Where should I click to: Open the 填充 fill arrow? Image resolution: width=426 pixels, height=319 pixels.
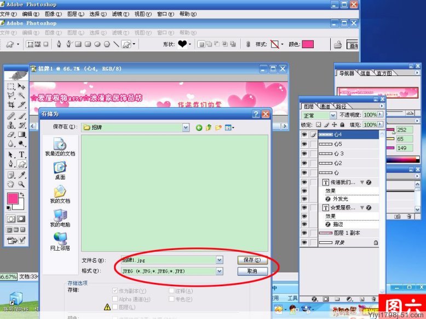380,124
